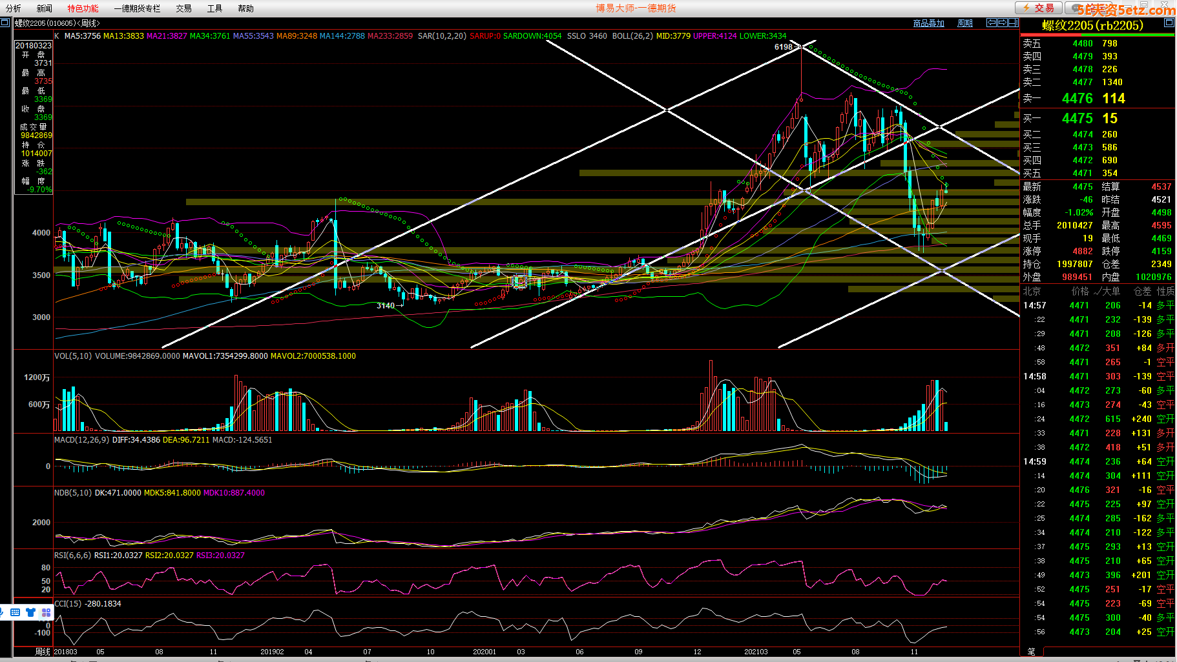
Task: Click the 14:57 tick row
Action: pyautogui.click(x=1098, y=305)
